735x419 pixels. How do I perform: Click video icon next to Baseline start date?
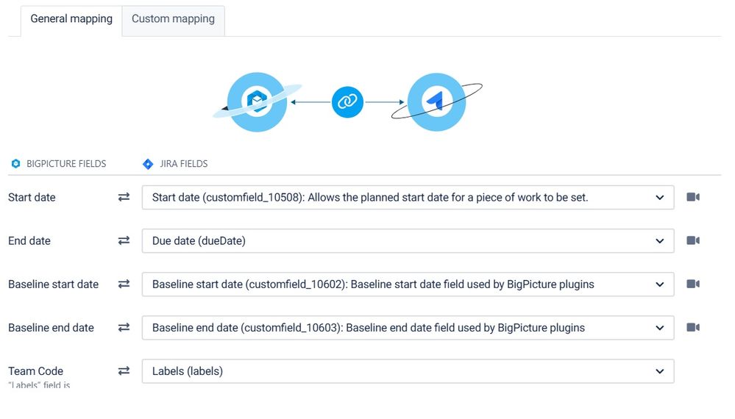coord(693,284)
